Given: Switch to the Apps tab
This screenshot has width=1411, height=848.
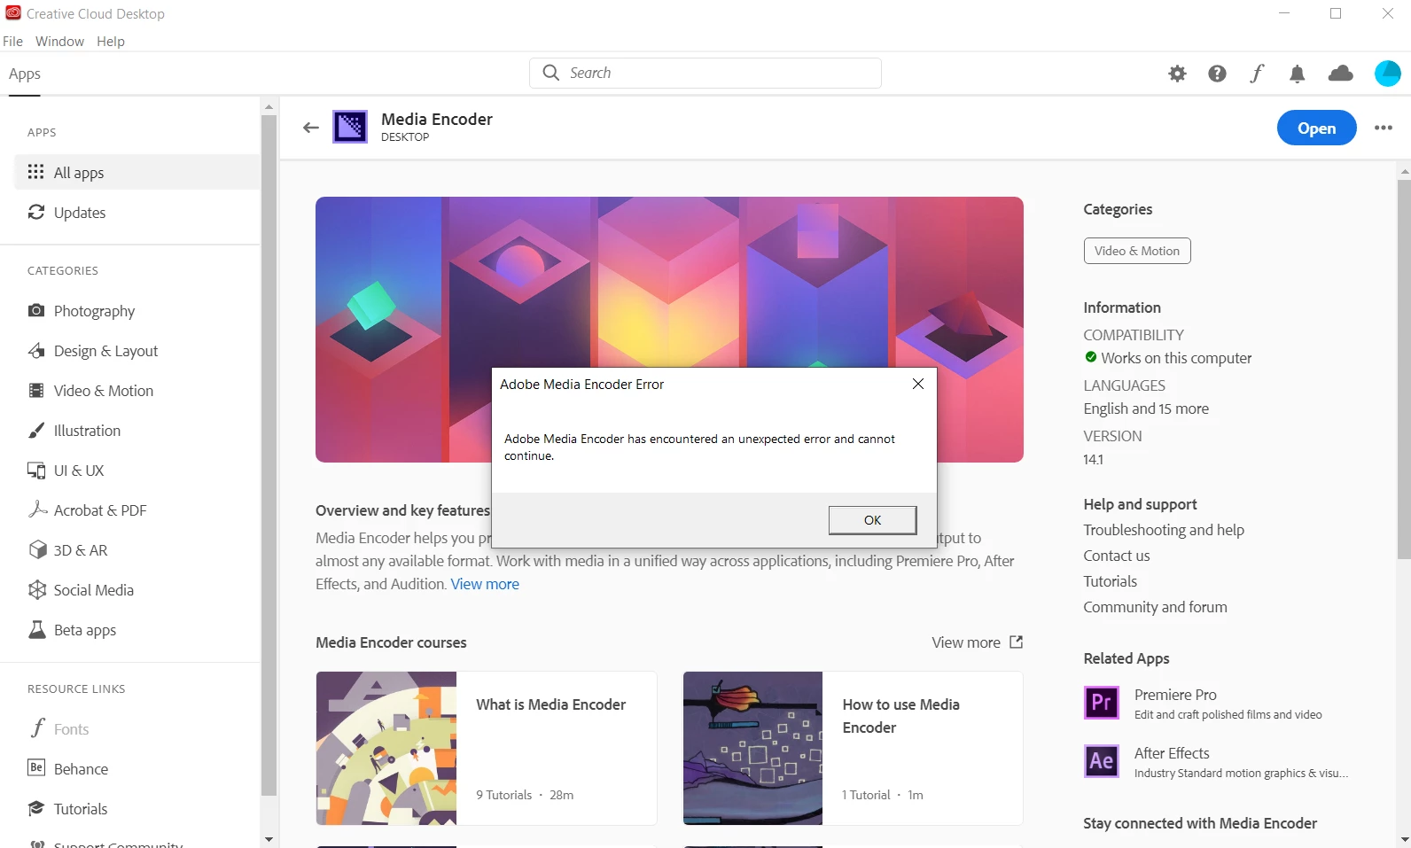Looking at the screenshot, I should coord(25,74).
